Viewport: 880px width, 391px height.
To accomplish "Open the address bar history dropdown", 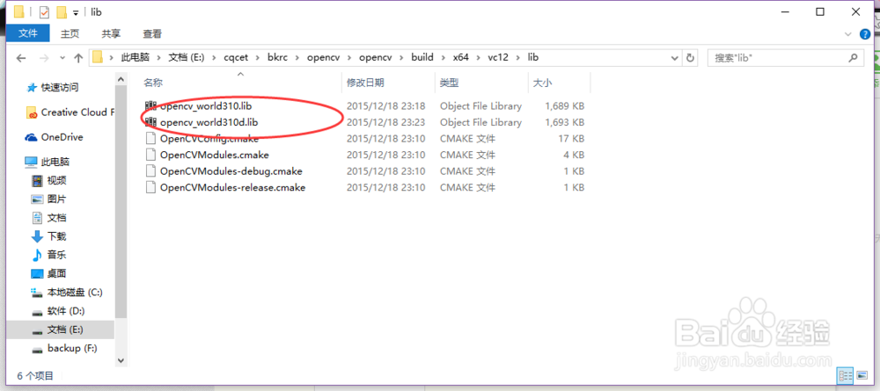I will point(675,57).
